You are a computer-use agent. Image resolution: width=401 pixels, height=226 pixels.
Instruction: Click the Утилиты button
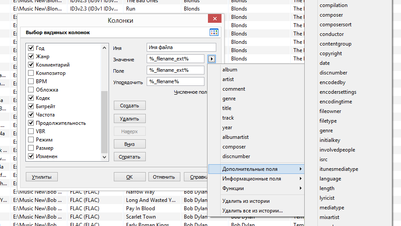tap(42, 177)
